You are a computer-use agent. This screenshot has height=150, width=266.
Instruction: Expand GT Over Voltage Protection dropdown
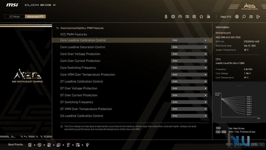point(189,88)
